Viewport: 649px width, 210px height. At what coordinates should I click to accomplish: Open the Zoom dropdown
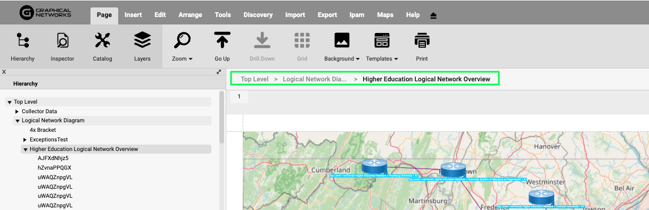click(182, 58)
